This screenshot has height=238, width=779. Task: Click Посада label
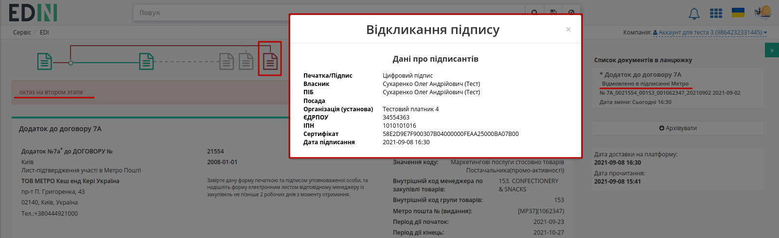[314, 101]
